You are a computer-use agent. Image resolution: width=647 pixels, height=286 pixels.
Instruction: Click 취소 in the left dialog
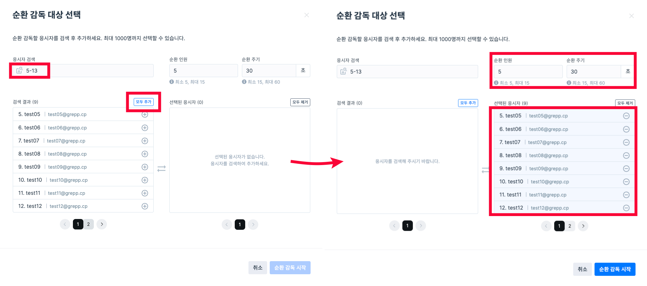(x=258, y=268)
